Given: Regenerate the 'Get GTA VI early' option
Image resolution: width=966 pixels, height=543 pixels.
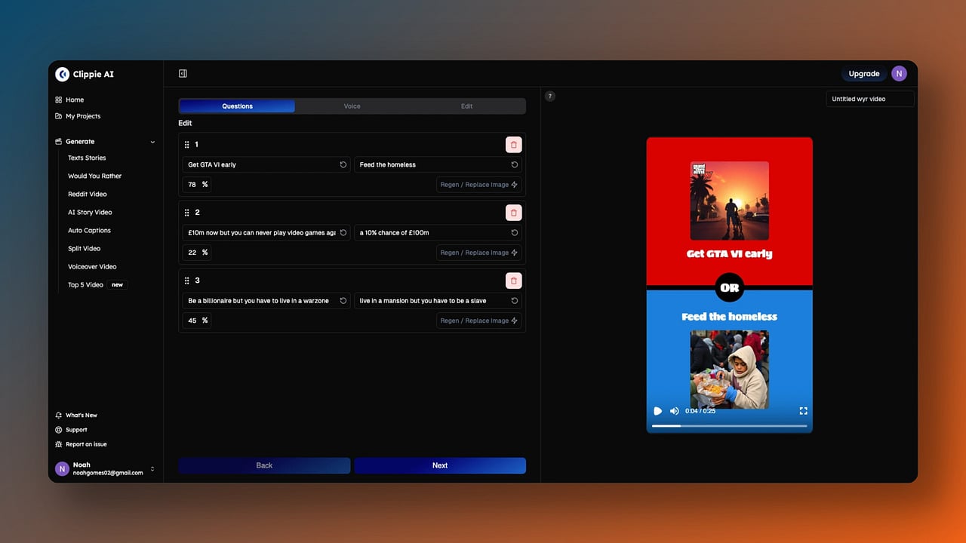Looking at the screenshot, I should pos(343,164).
